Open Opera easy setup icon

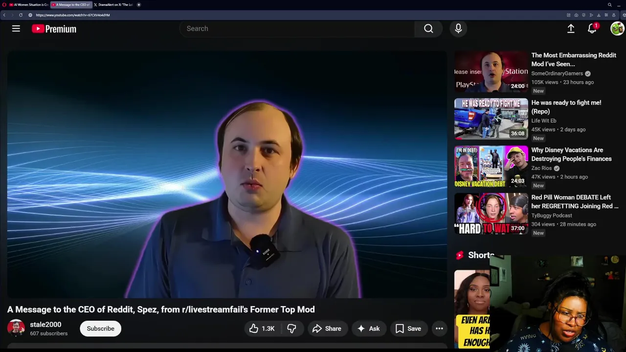(x=606, y=15)
